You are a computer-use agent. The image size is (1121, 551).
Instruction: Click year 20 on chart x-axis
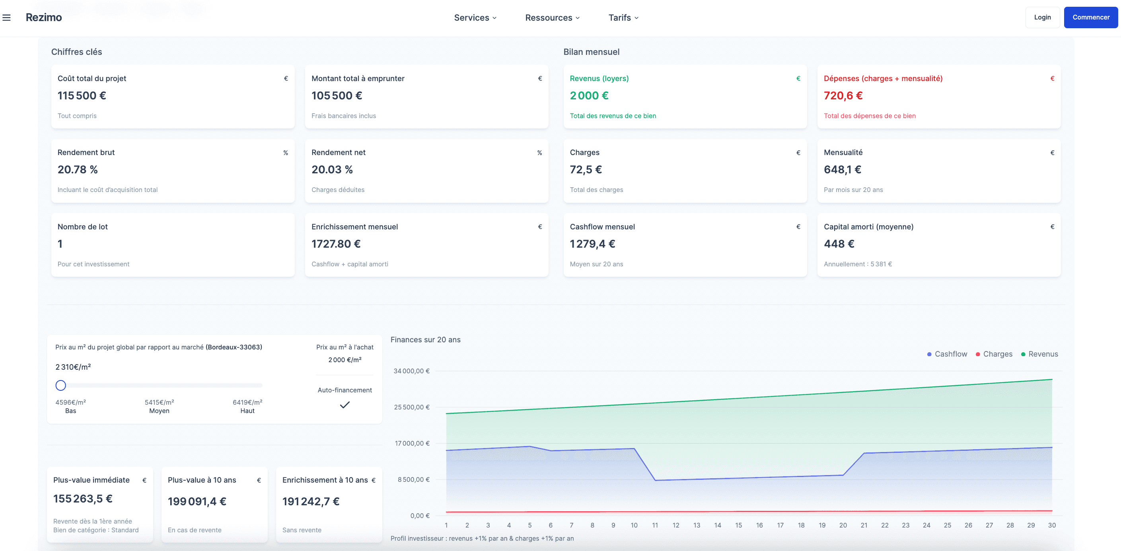pyautogui.click(x=843, y=525)
